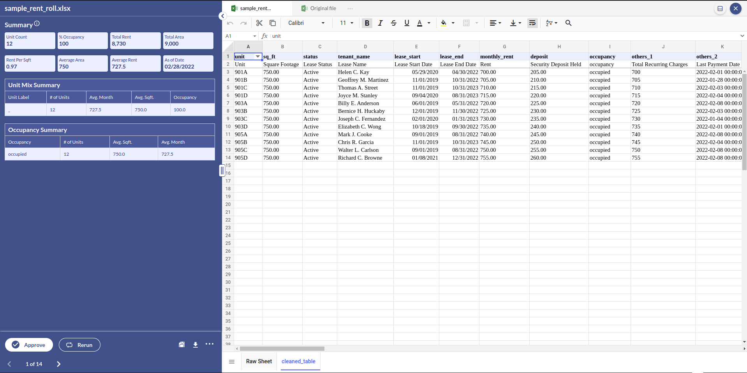Viewport: 747px width, 373px height.
Task: Collapse the summary side panel
Action: pyautogui.click(x=222, y=16)
